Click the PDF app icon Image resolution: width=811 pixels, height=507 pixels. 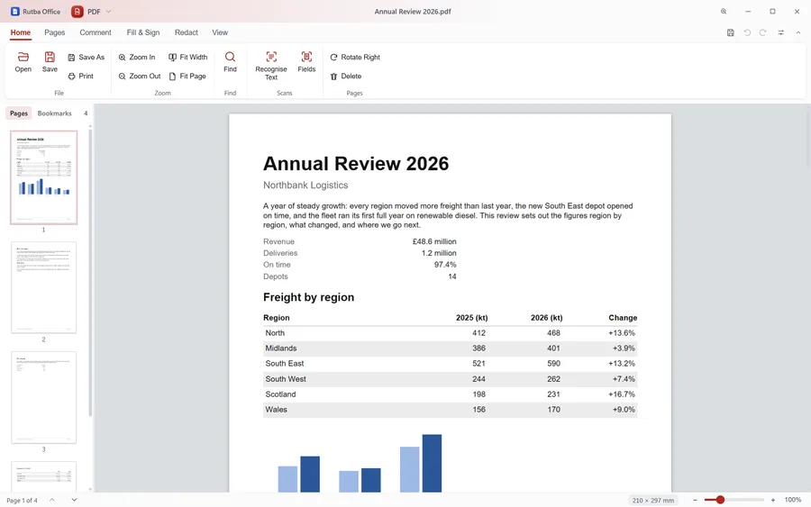[77, 12]
